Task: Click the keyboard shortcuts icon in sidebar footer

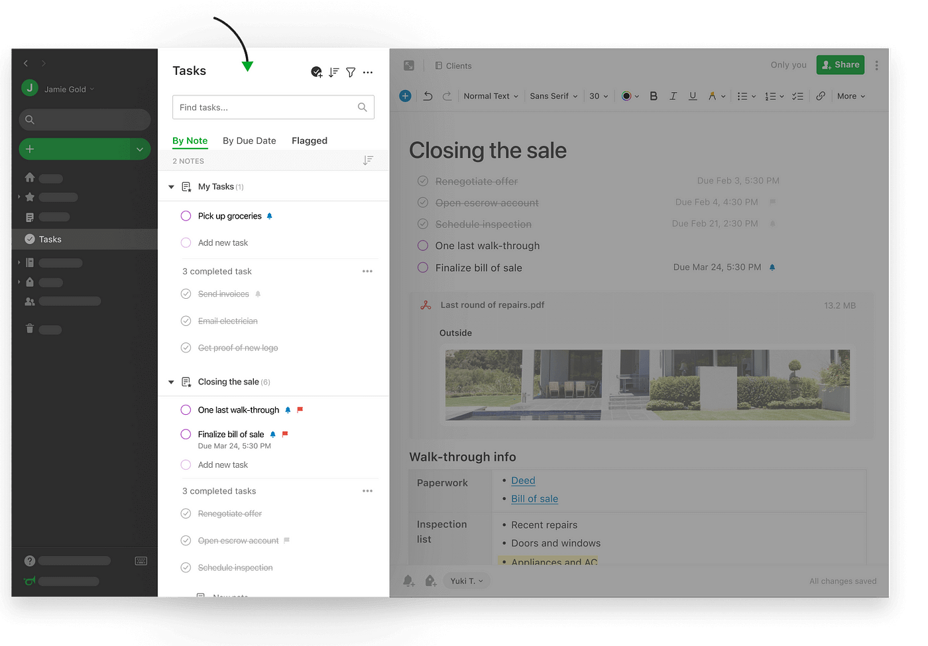Action: coord(141,561)
